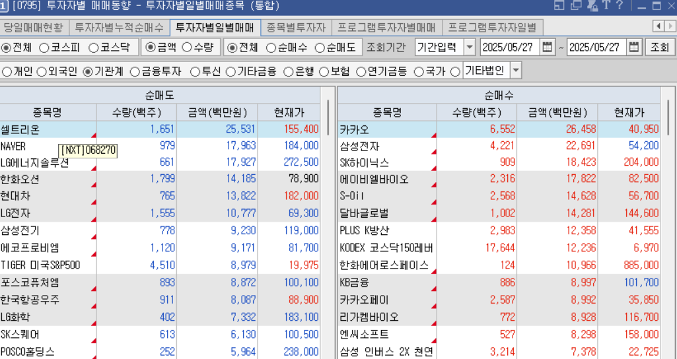The width and height of the screenshot is (677, 359).
Task: Expand the 기간입력 period dropdown
Action: click(470, 47)
